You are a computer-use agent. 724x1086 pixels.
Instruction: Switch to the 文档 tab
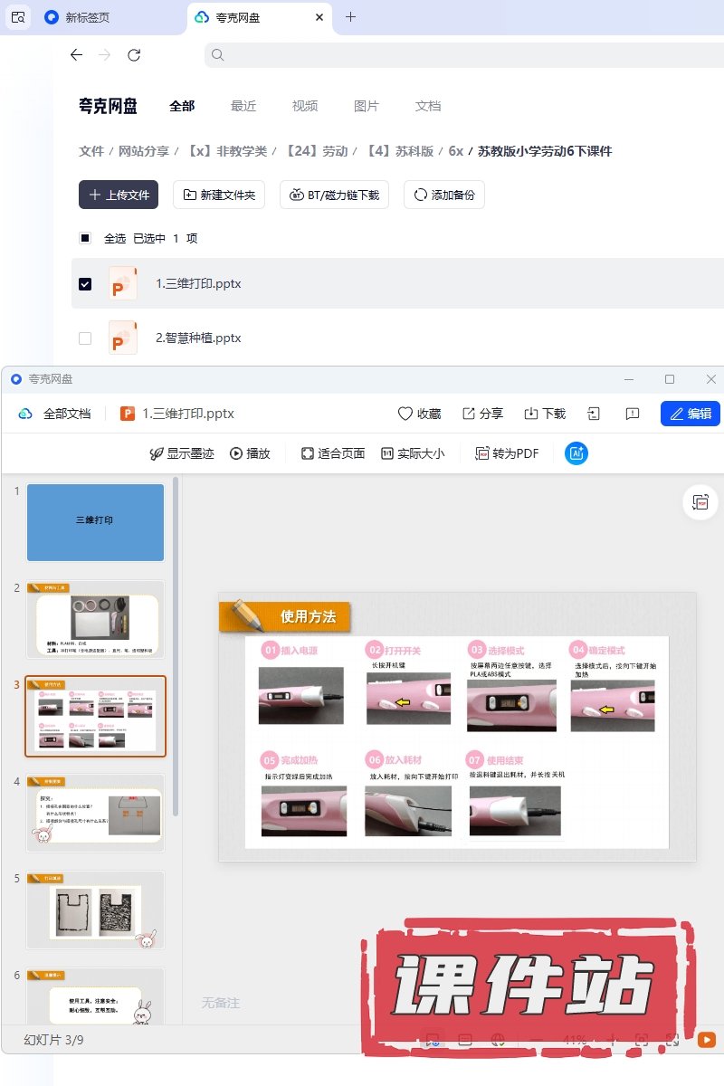click(428, 106)
